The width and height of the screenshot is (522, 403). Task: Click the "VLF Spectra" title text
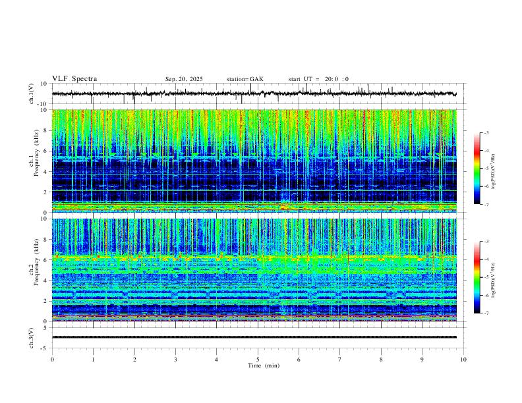tap(74, 79)
